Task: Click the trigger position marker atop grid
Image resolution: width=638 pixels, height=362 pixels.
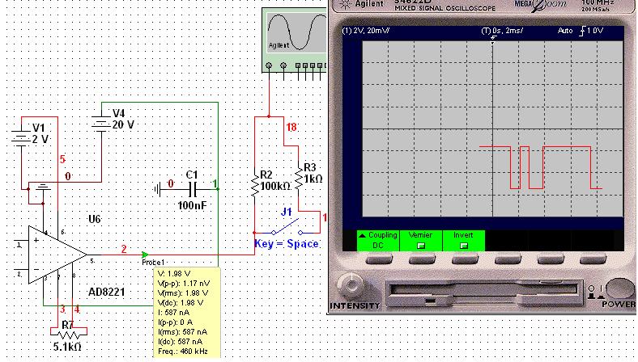Action: pos(493,40)
